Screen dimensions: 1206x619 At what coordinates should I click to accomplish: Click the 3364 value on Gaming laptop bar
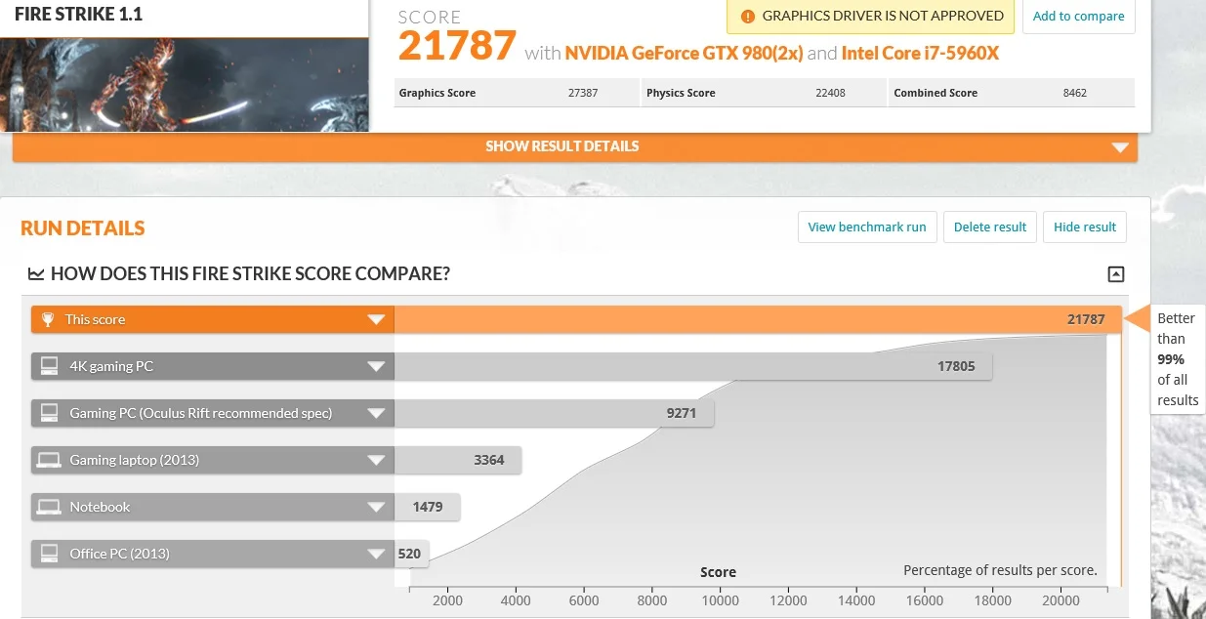(489, 460)
